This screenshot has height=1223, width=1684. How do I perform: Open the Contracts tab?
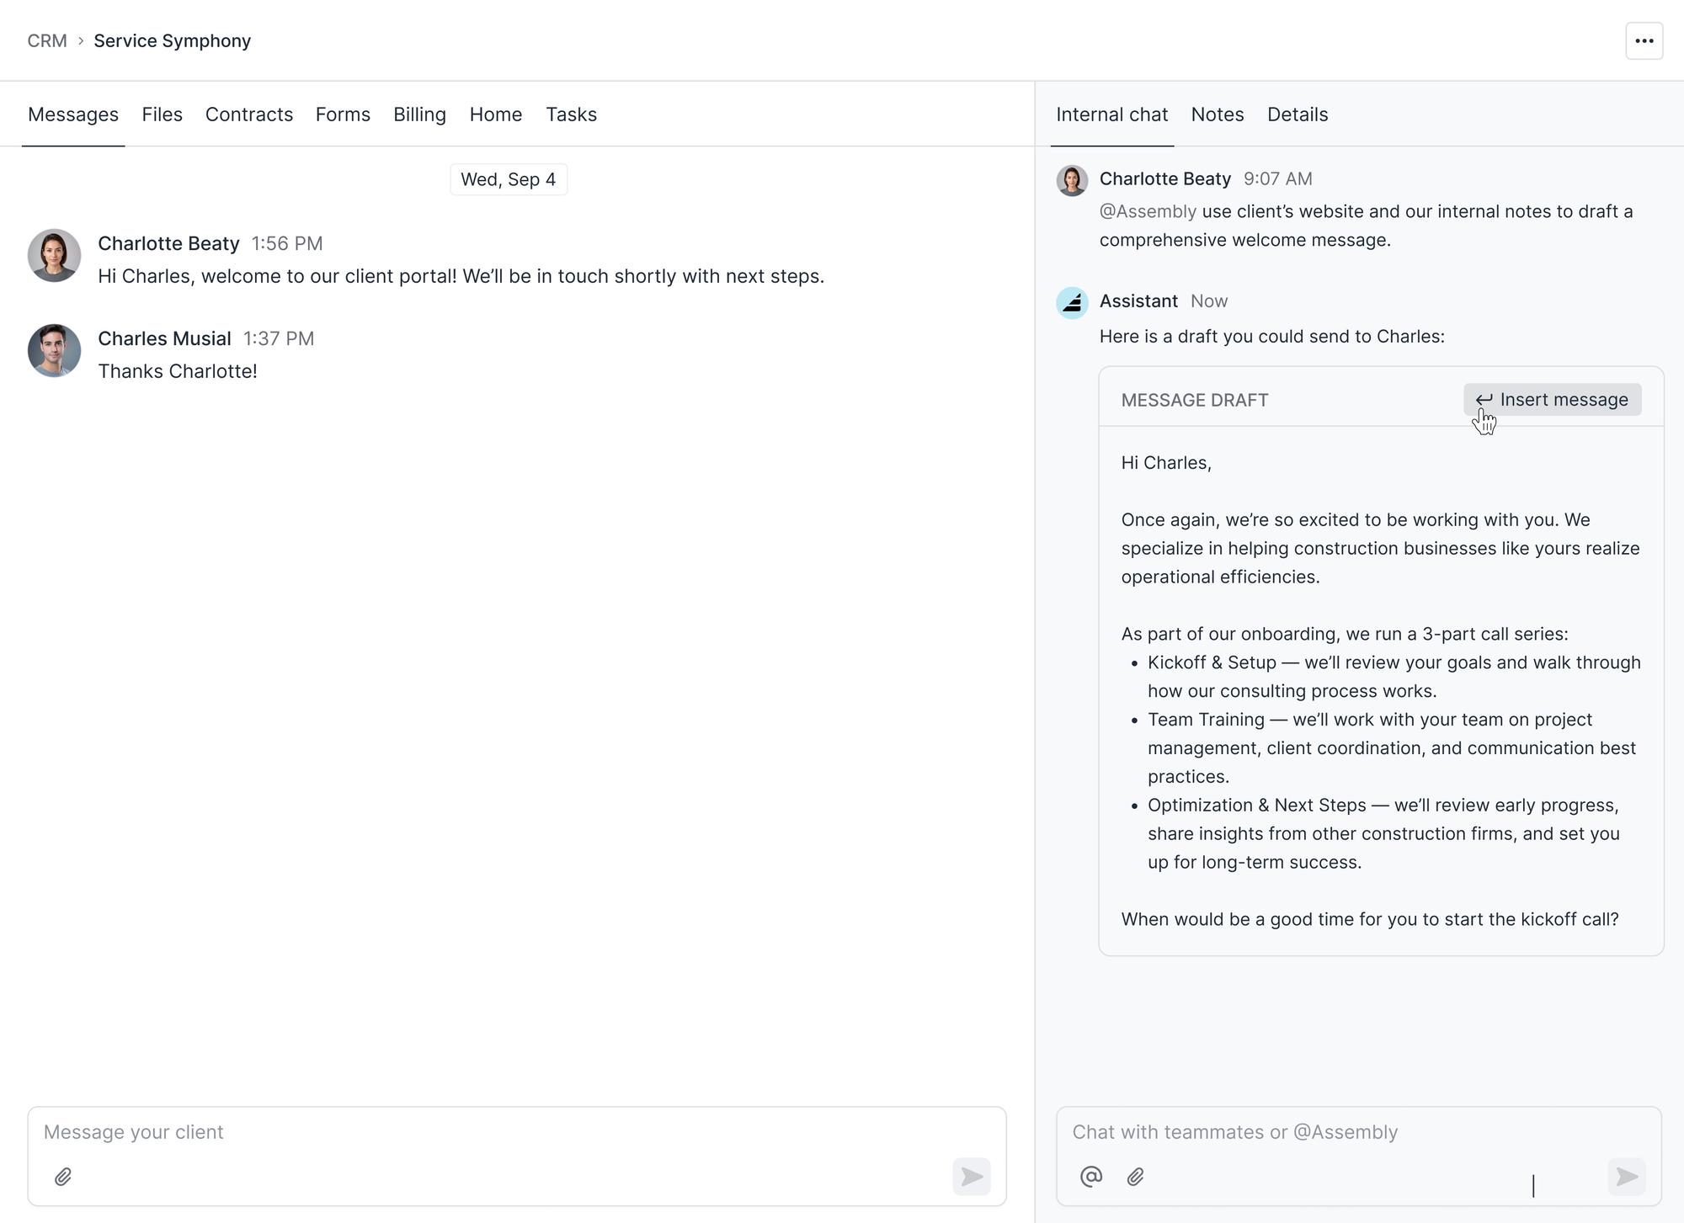(249, 114)
